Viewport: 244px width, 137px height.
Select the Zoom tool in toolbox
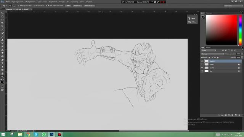point(2,77)
